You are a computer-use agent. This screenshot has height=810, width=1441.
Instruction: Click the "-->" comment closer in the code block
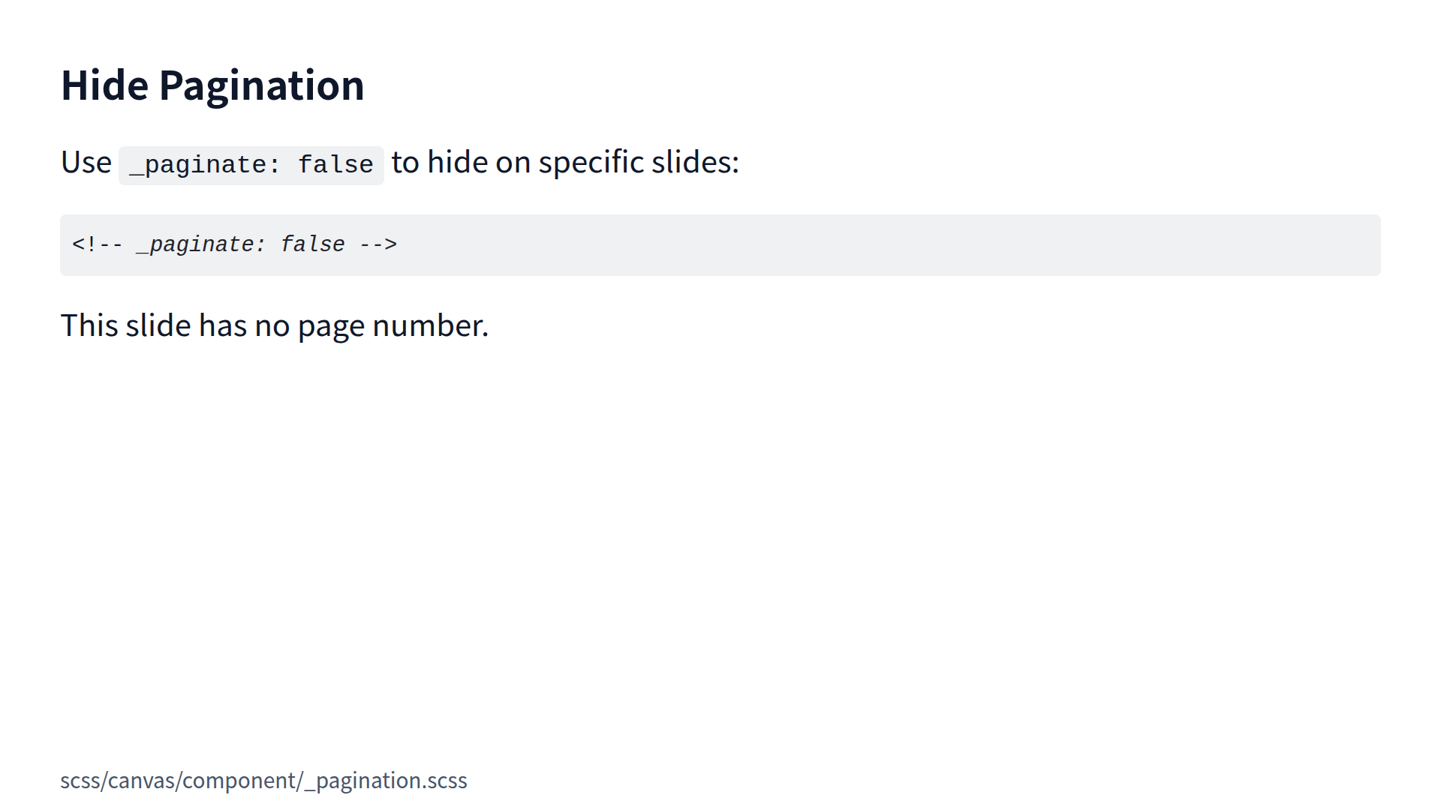[378, 245]
